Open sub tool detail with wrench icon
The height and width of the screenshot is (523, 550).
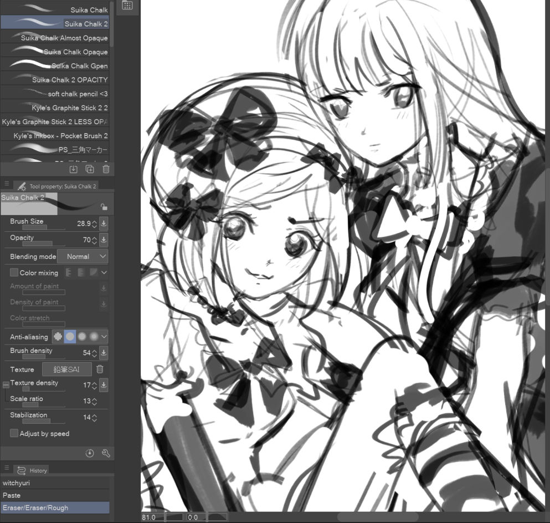pos(106,453)
